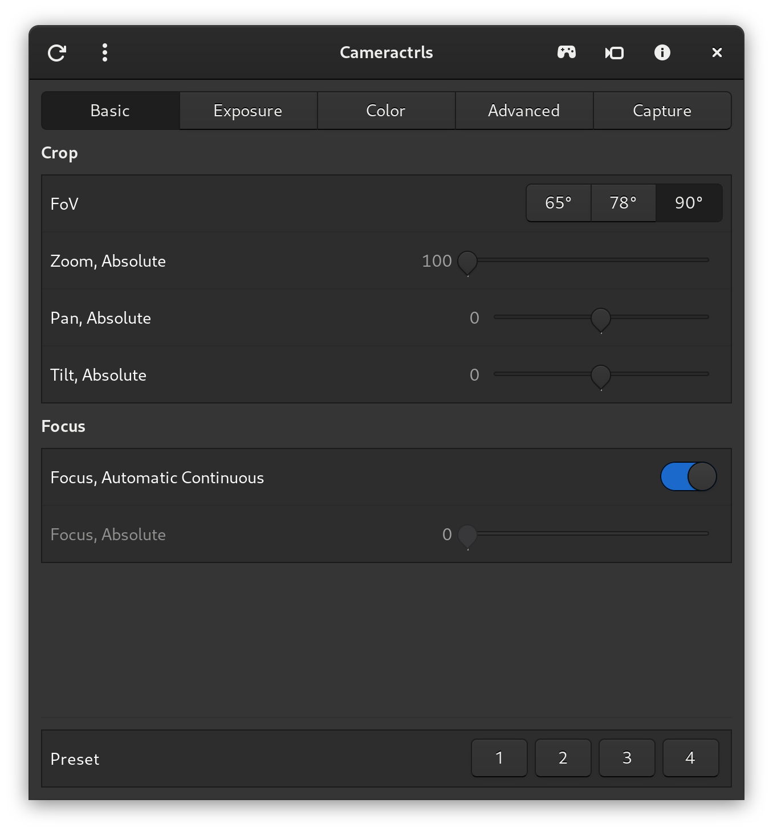Activate preset 1

click(x=499, y=758)
